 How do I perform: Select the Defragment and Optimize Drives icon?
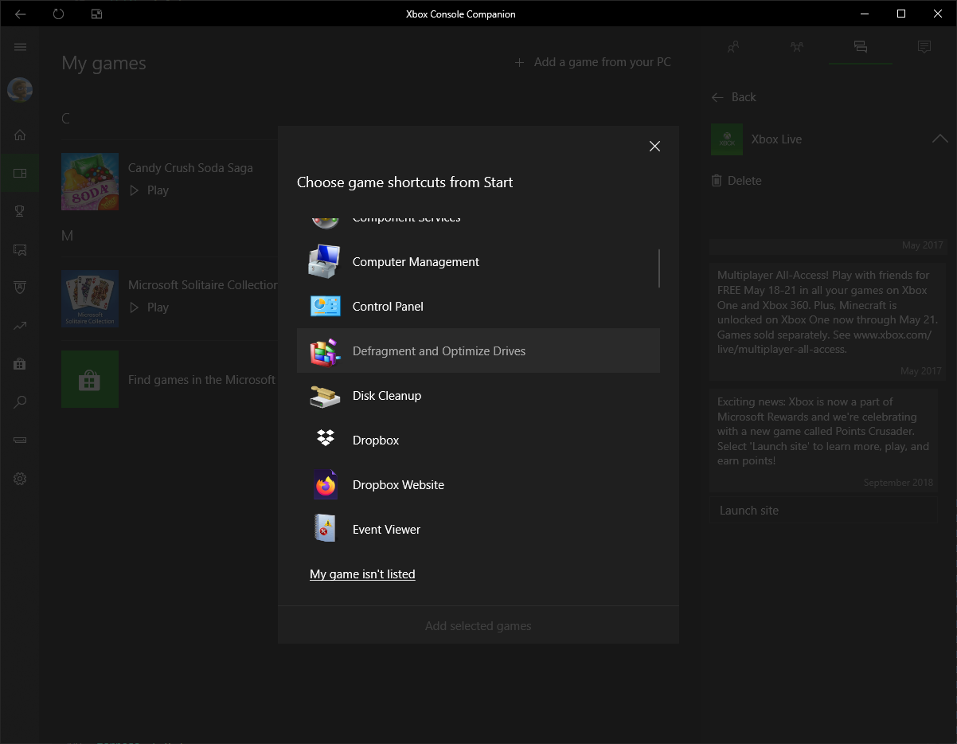point(325,351)
